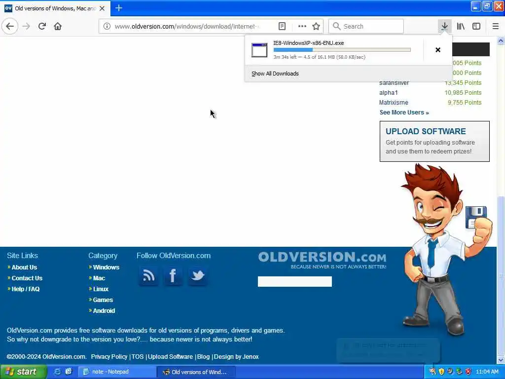Bookmark this page with the star
The height and width of the screenshot is (379, 505).
tap(316, 26)
